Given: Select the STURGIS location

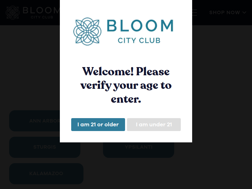Looking at the screenshot, I should 45,147.
